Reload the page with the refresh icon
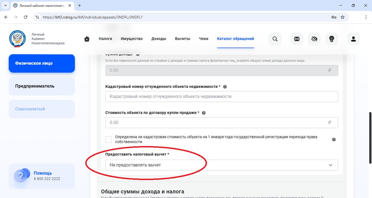The width and height of the screenshot is (372, 198). point(26,17)
